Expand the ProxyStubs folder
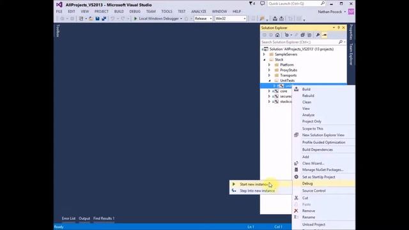The width and height of the screenshot is (409, 230). tap(270, 70)
